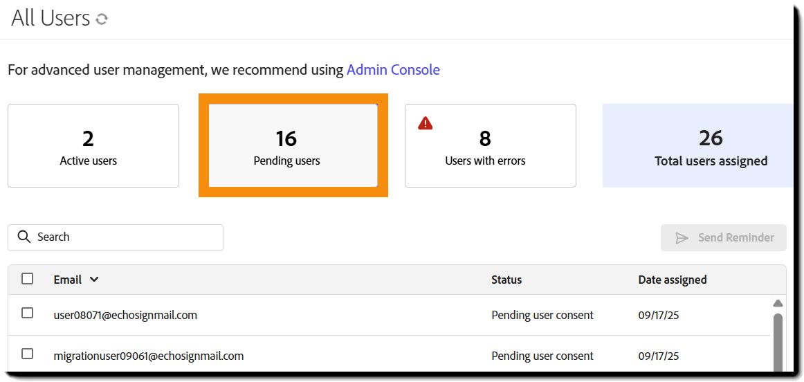Click into the Search input field
Screen dimensions: 804x382
coord(125,237)
